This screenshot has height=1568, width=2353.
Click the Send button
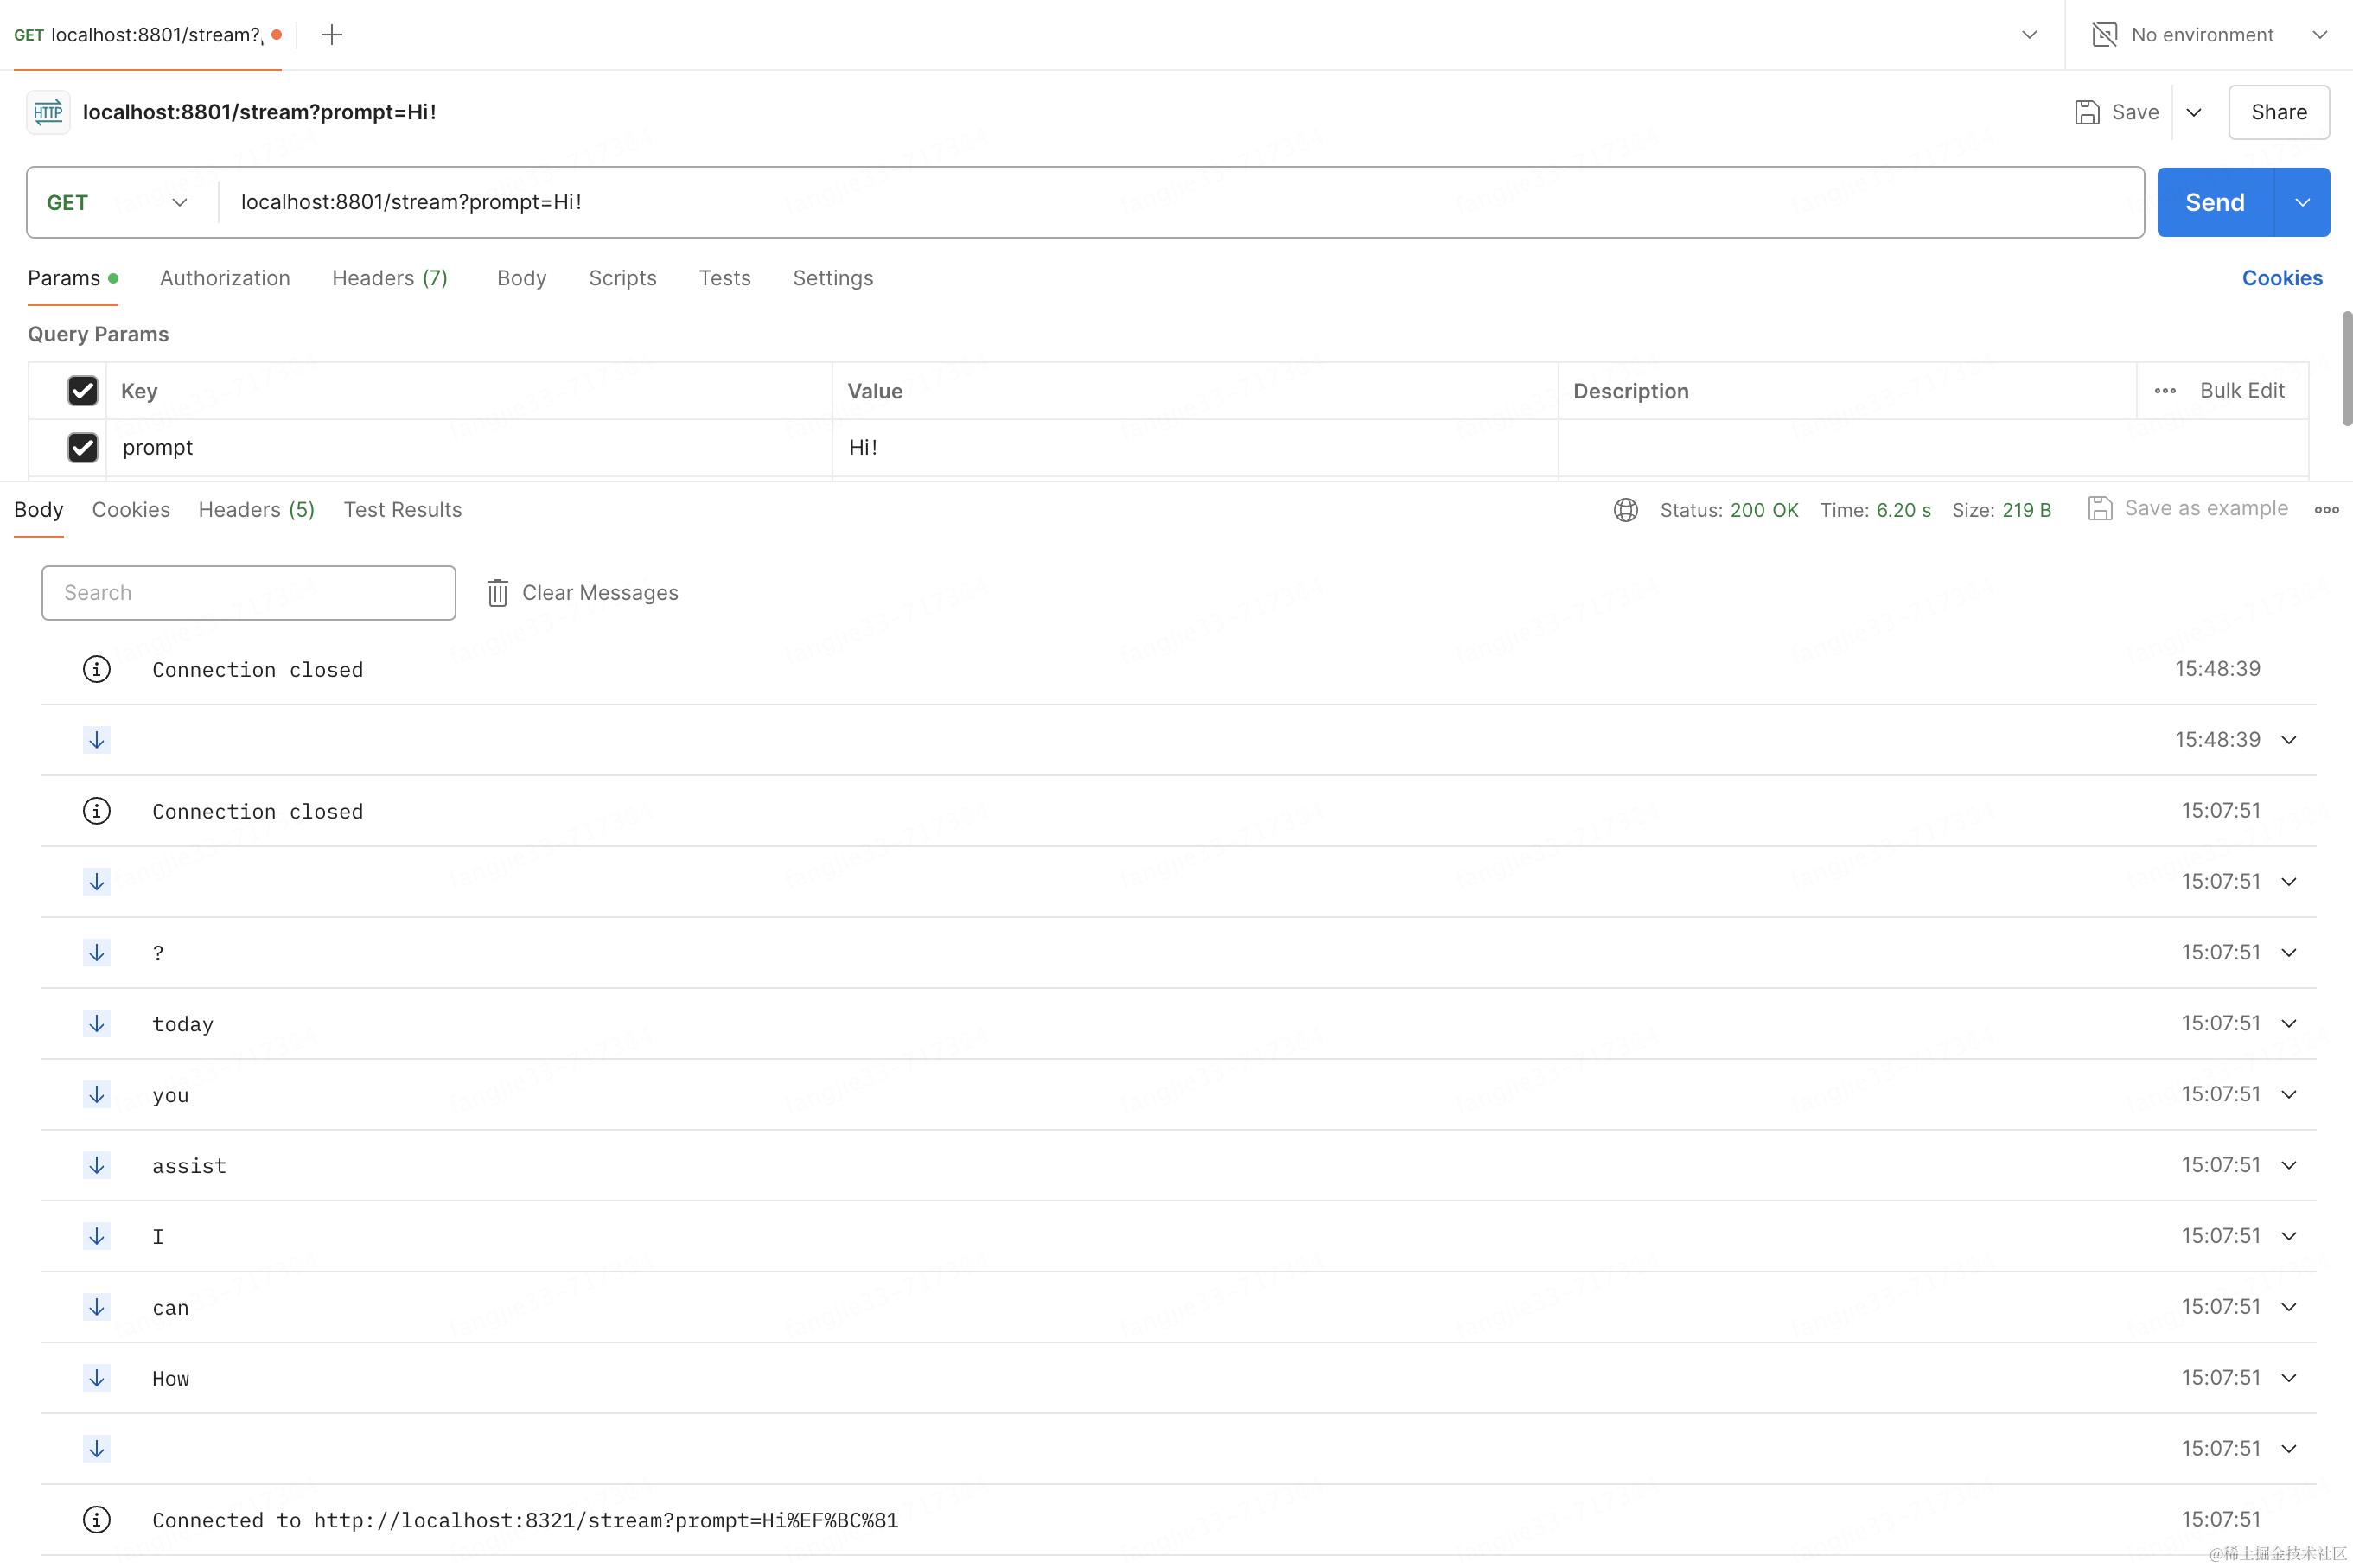coord(2215,202)
